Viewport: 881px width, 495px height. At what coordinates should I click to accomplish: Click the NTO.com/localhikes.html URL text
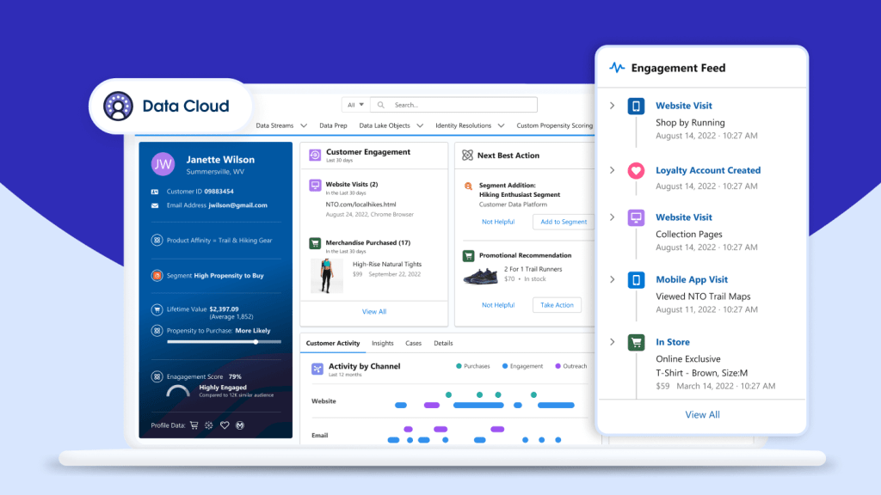(x=360, y=205)
